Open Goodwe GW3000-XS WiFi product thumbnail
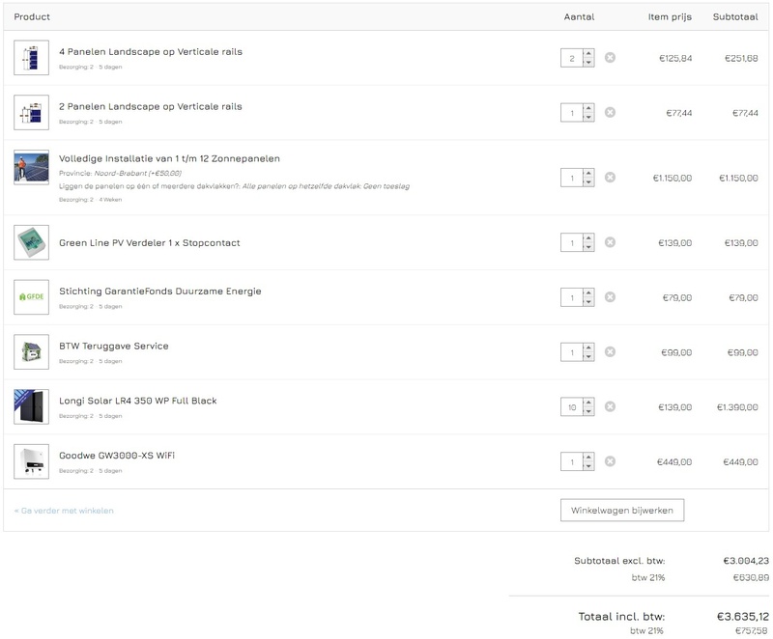This screenshot has width=773, height=639. coord(31,461)
